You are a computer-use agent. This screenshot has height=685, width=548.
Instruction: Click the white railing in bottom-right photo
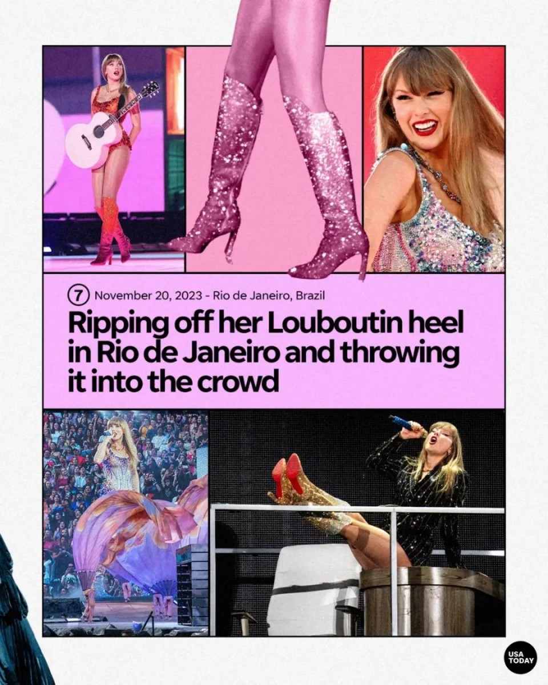click(357, 508)
